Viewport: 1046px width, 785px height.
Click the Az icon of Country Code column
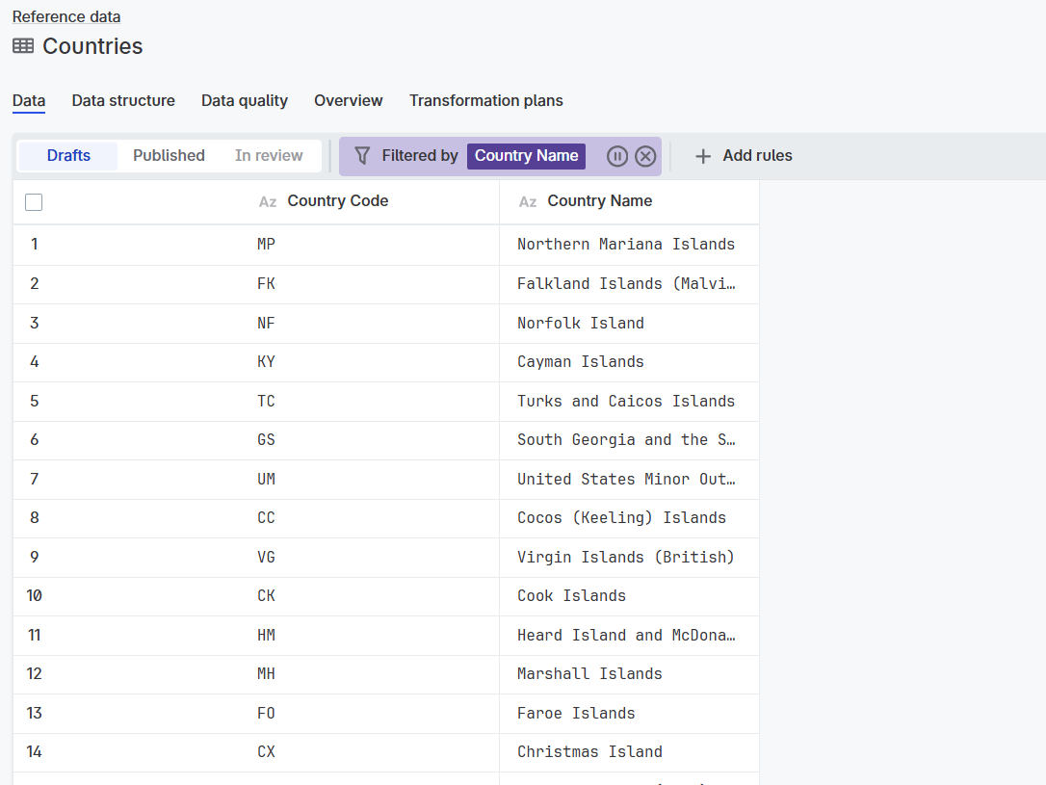point(268,201)
